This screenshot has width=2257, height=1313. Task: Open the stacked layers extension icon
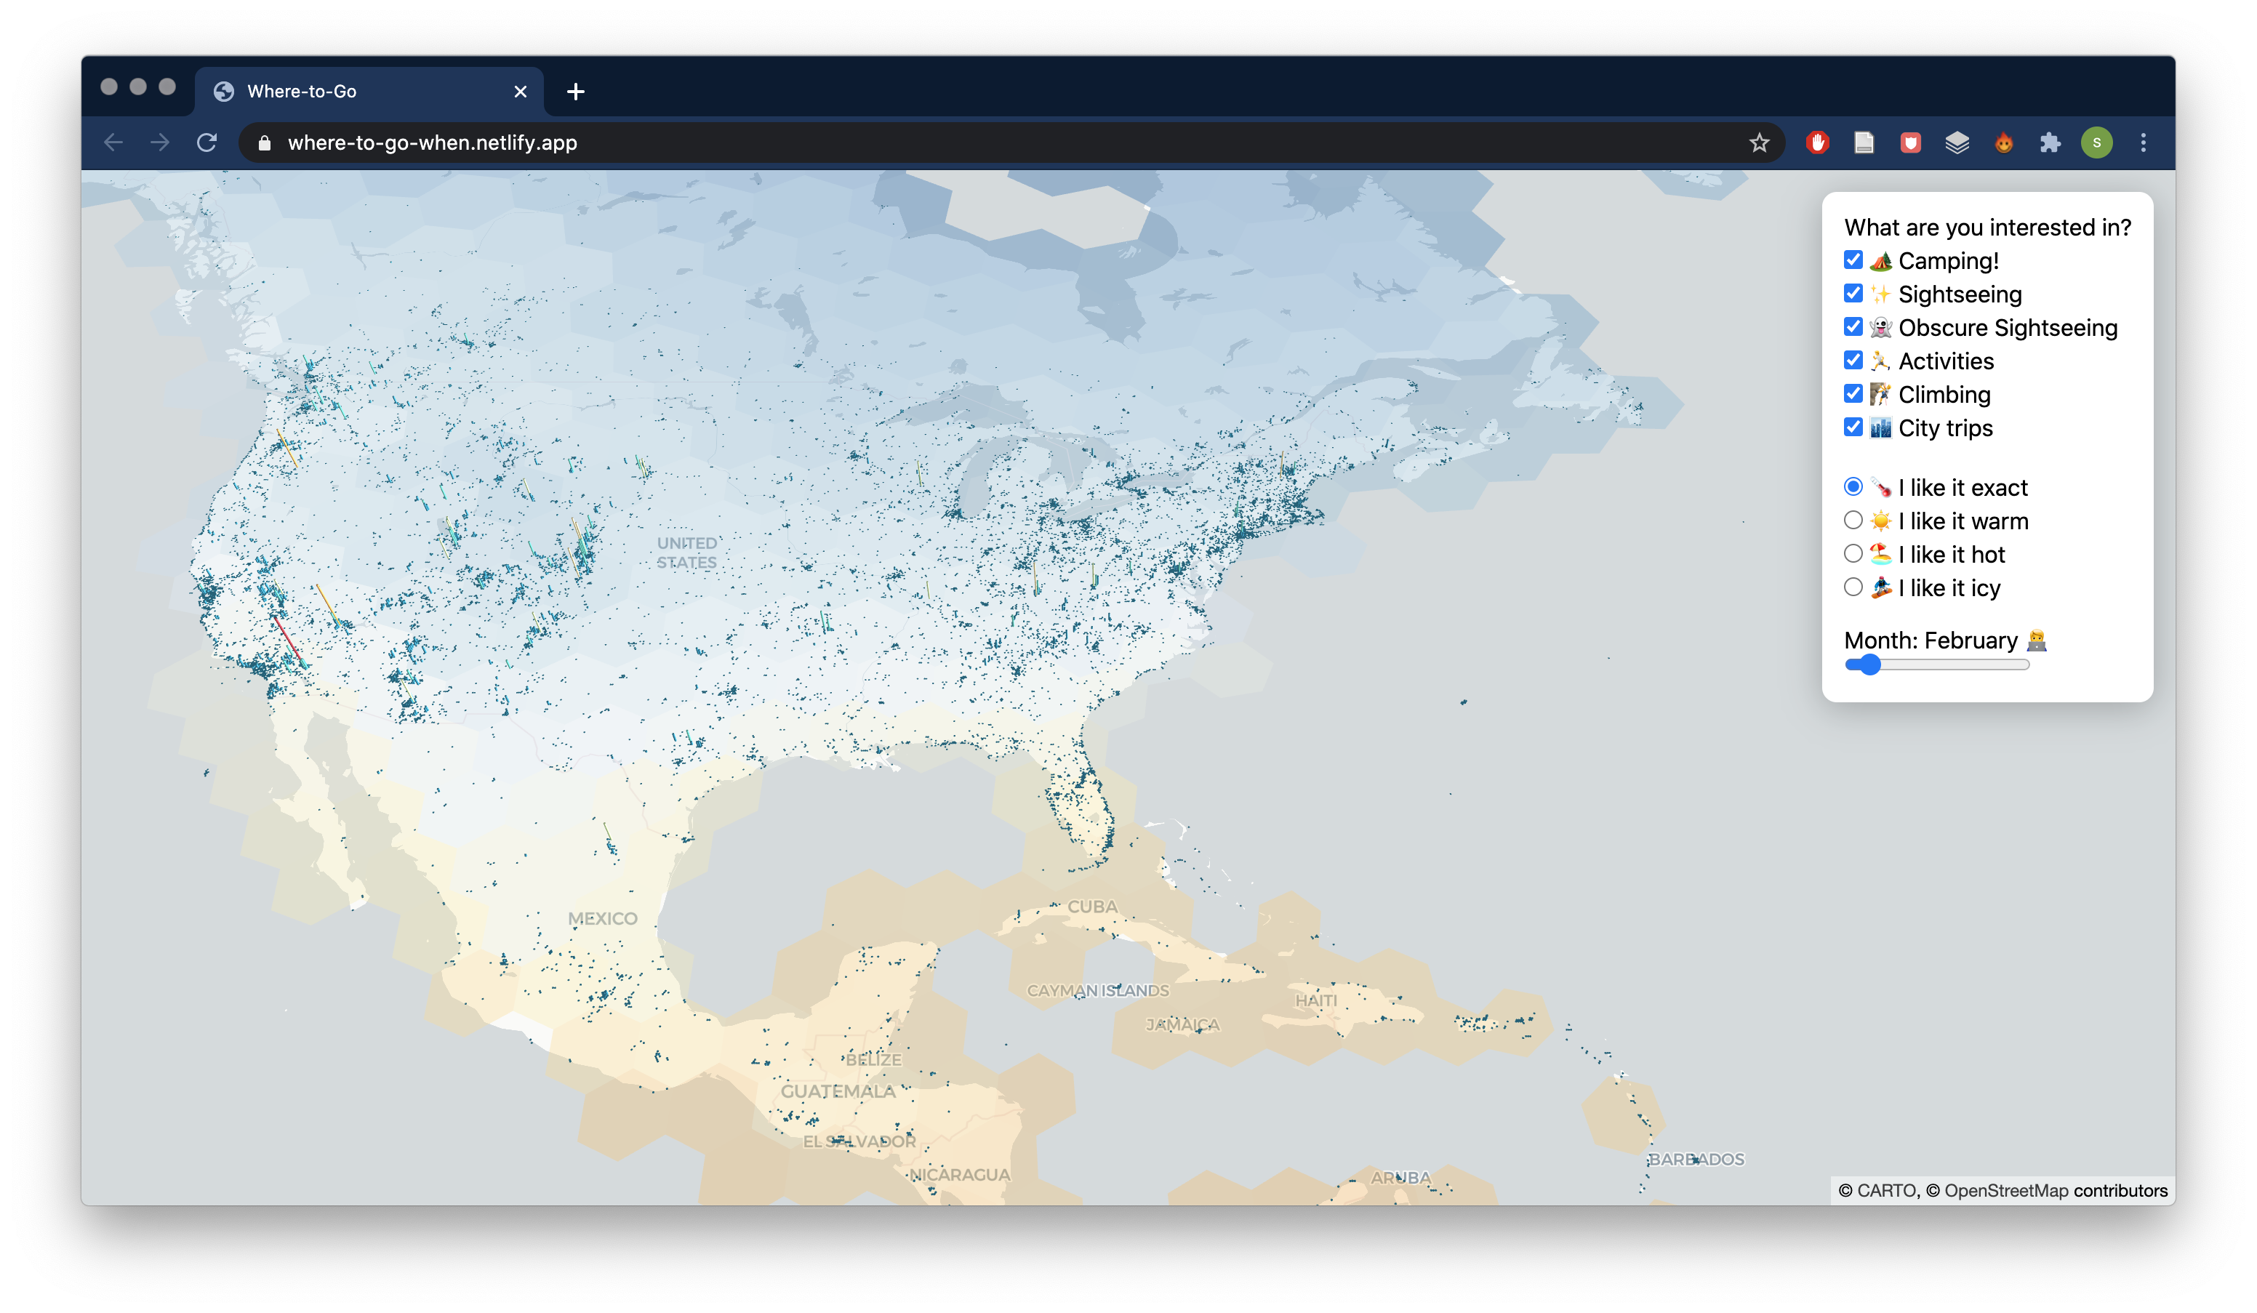point(1957,142)
